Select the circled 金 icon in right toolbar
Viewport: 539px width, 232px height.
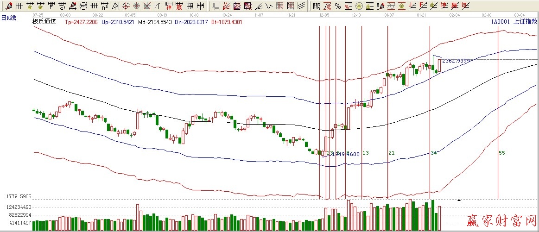(358, 6)
